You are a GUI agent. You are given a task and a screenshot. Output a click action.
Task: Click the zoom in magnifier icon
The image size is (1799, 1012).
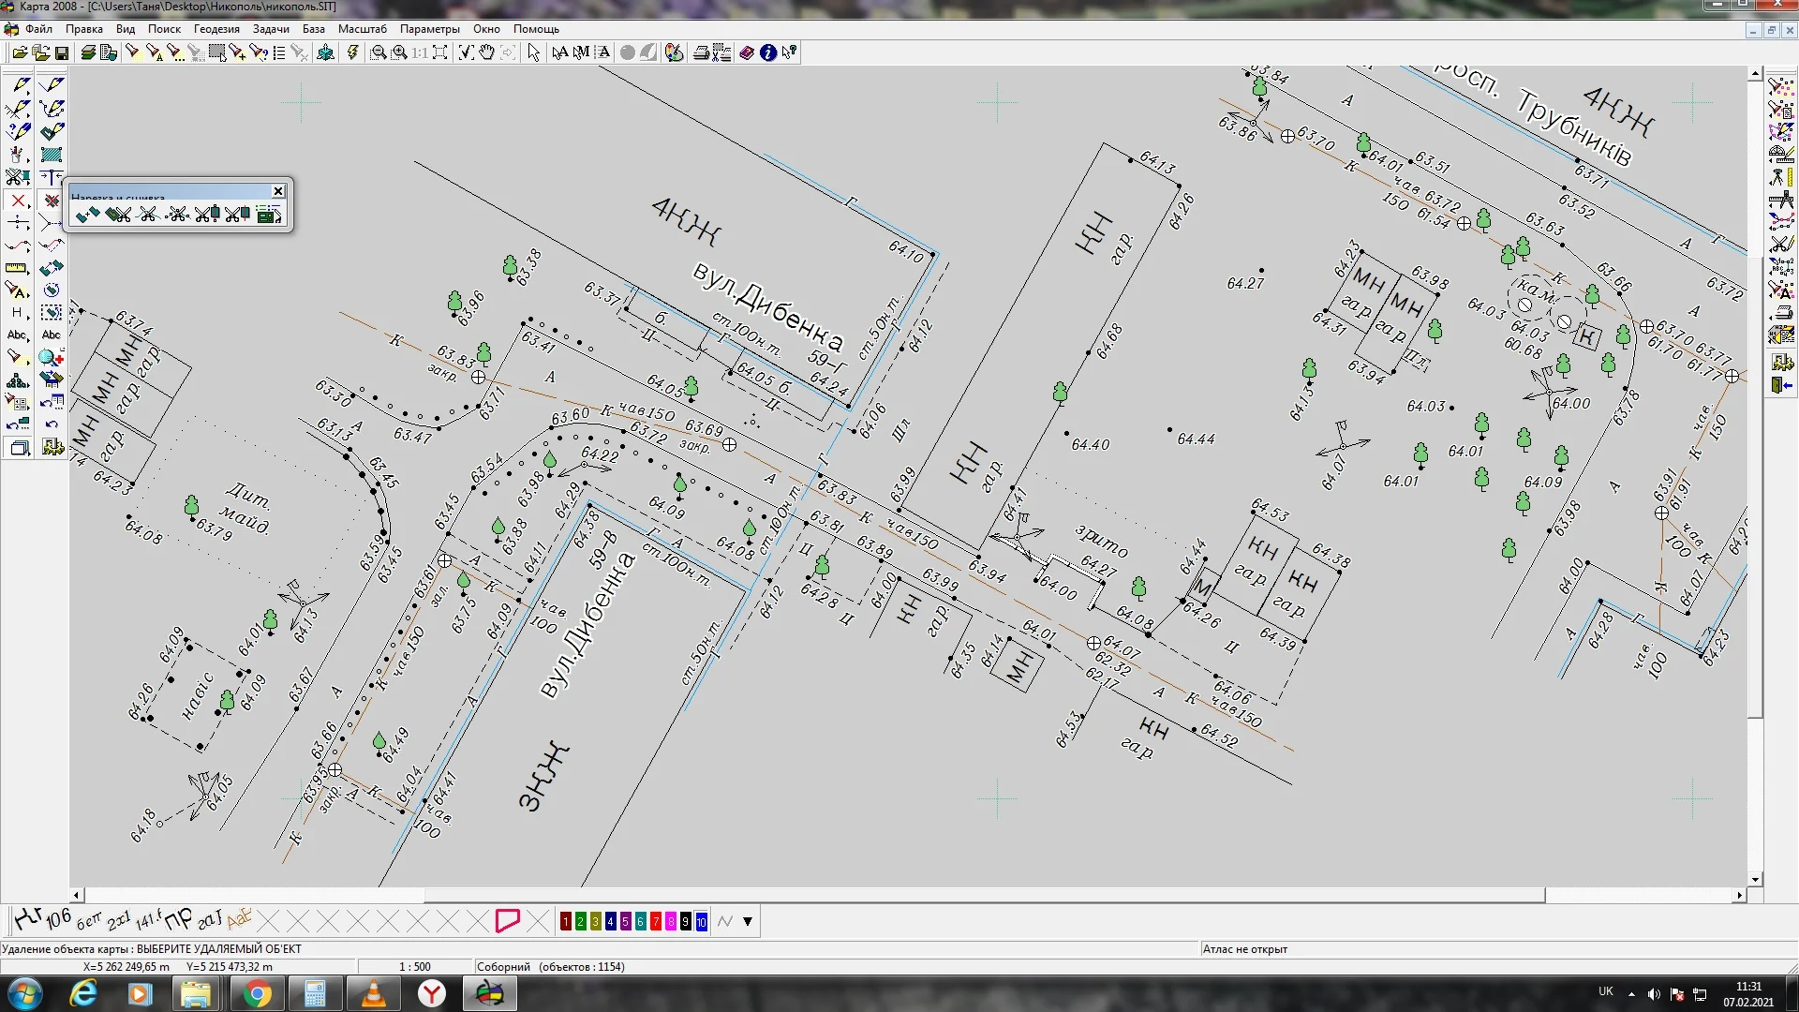[x=399, y=53]
